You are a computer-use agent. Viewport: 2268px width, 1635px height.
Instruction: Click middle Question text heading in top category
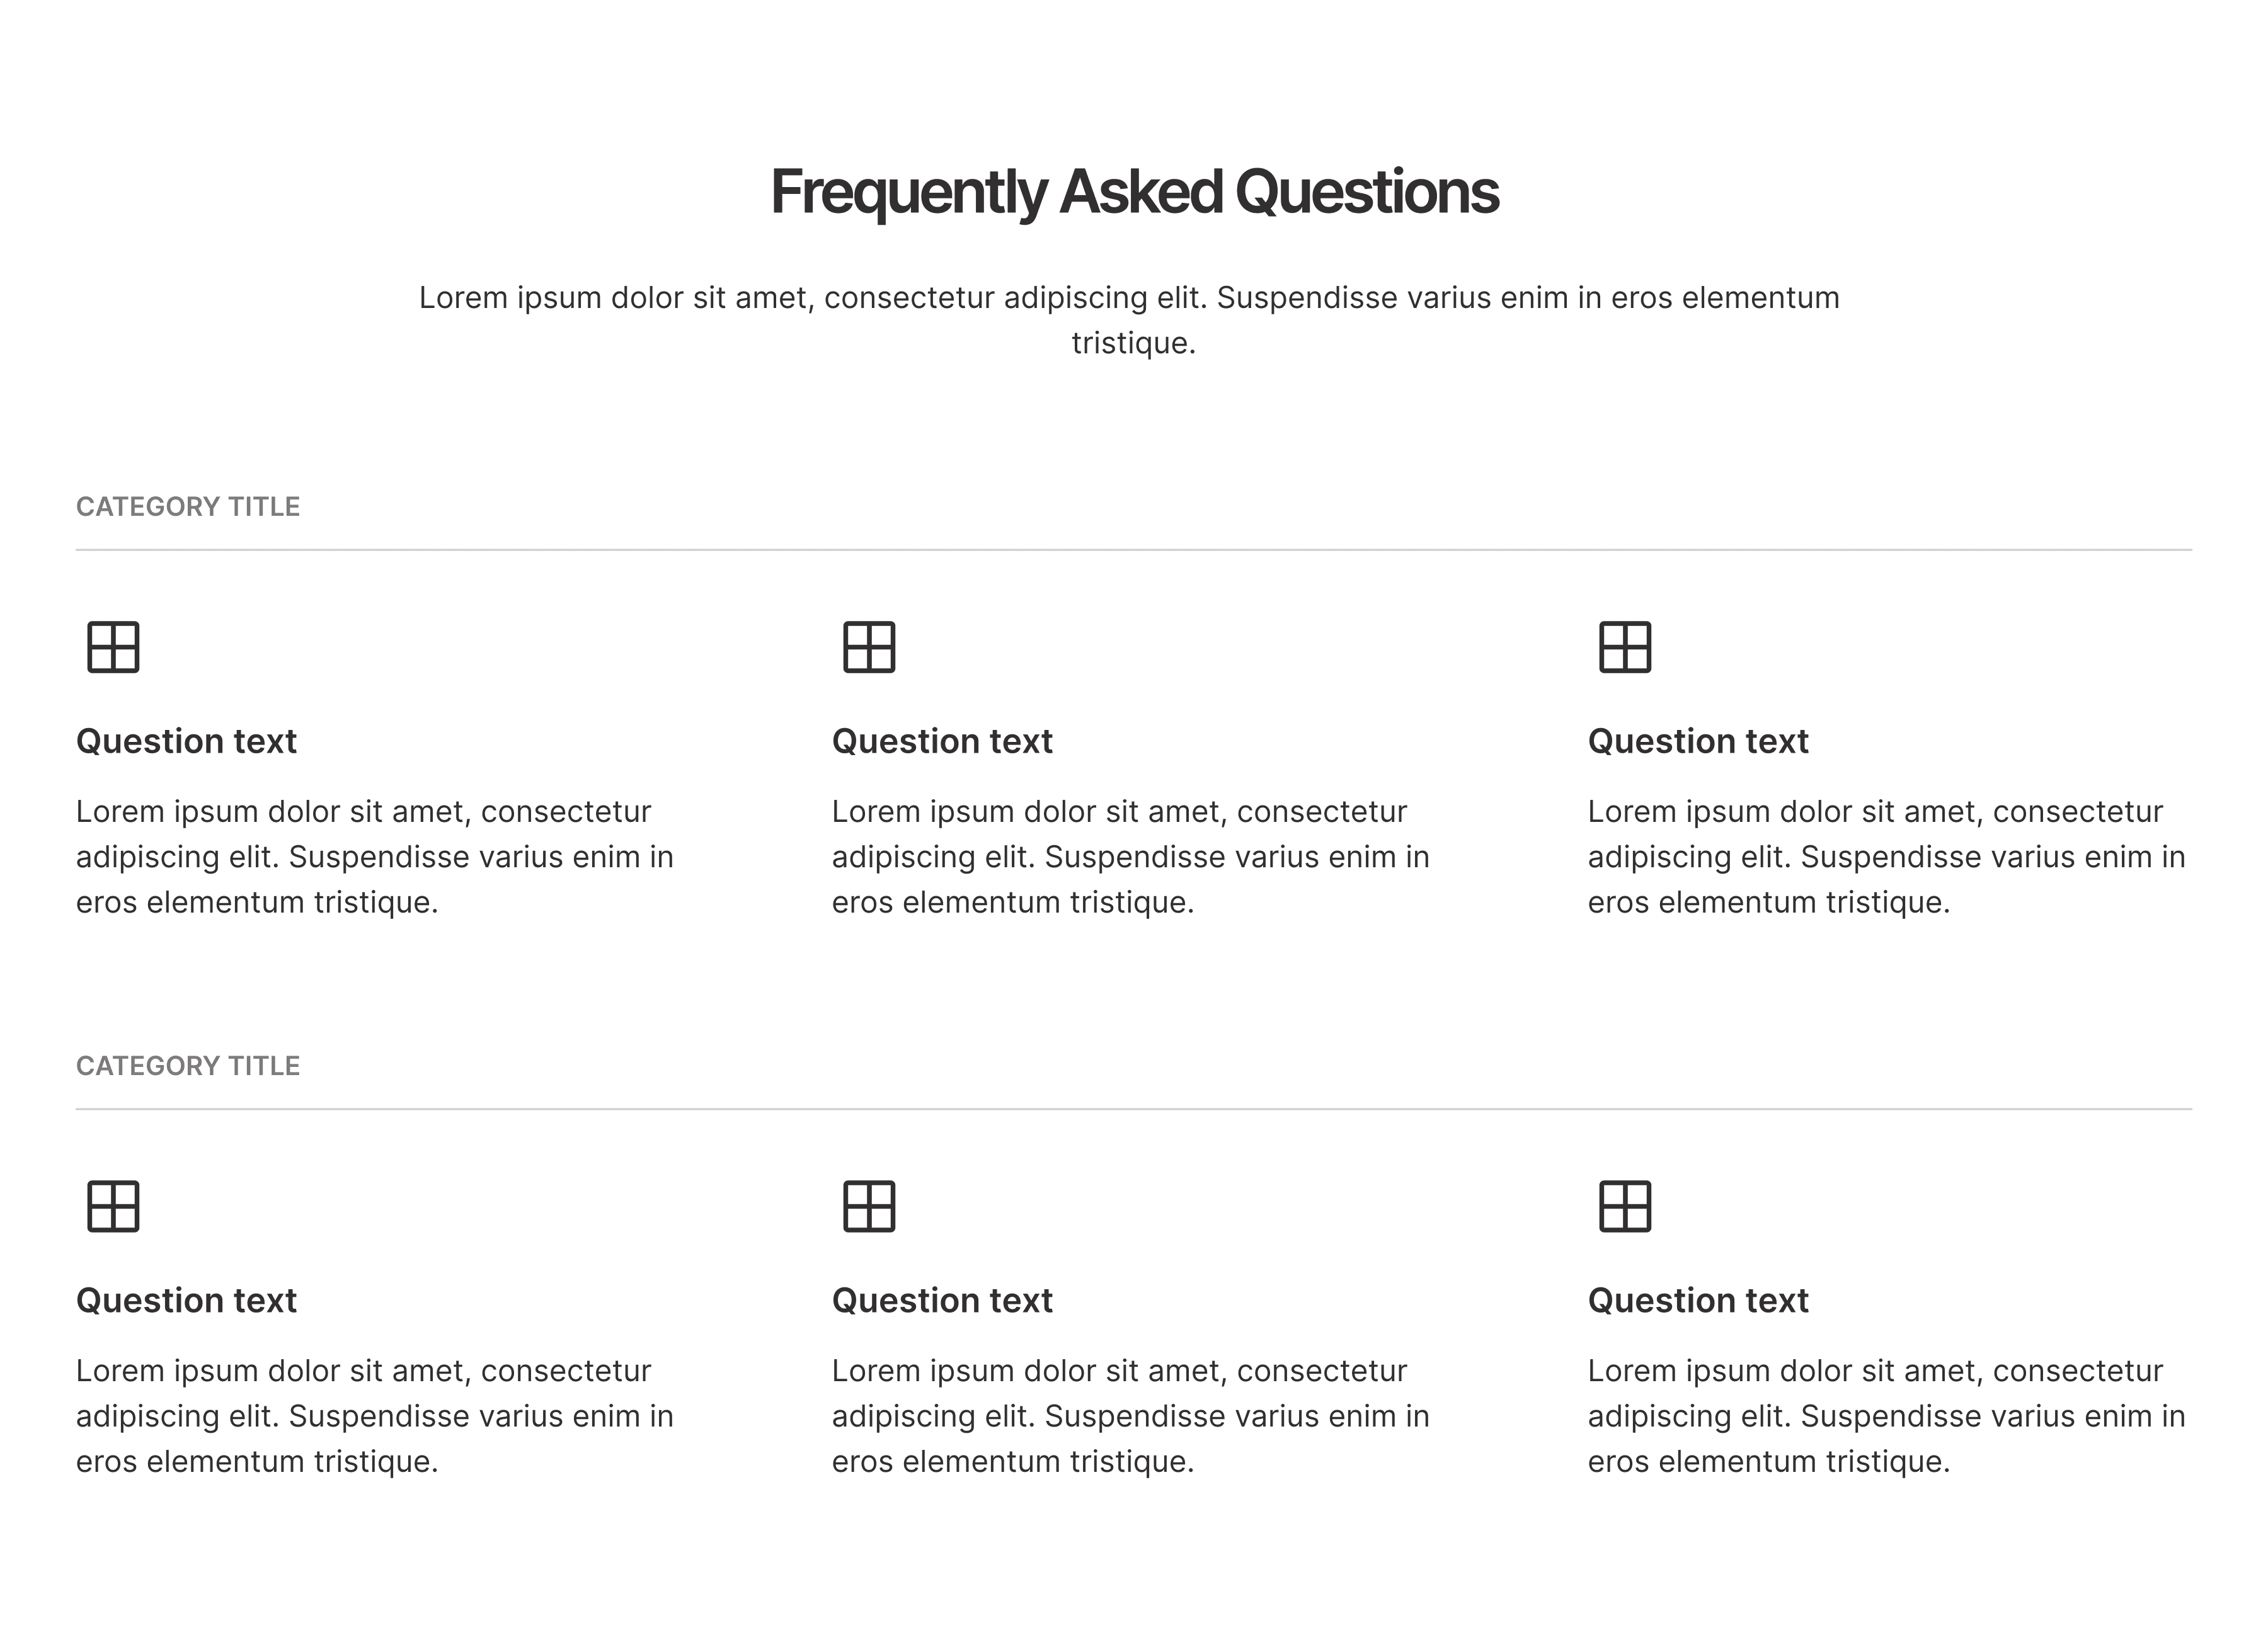pyautogui.click(x=942, y=741)
